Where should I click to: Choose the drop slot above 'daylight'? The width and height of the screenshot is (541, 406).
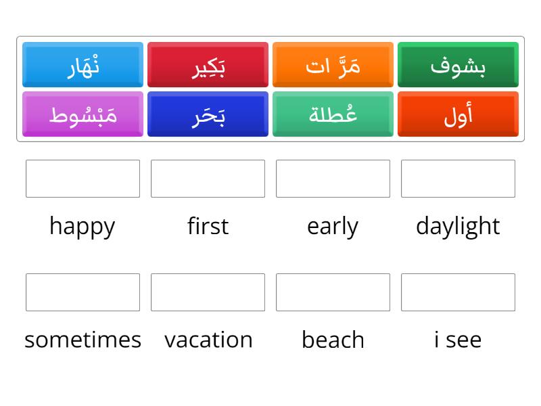[458, 179]
